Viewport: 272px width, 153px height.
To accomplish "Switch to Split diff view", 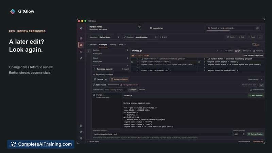I will point(238,51).
